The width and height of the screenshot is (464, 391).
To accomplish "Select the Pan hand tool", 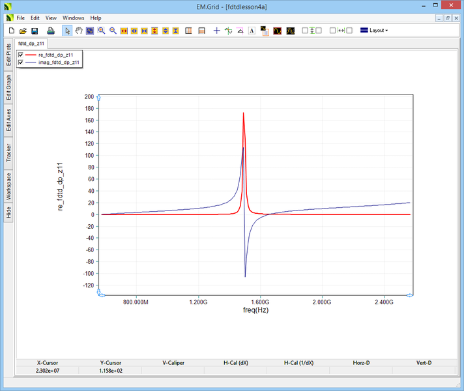I will tap(79, 31).
